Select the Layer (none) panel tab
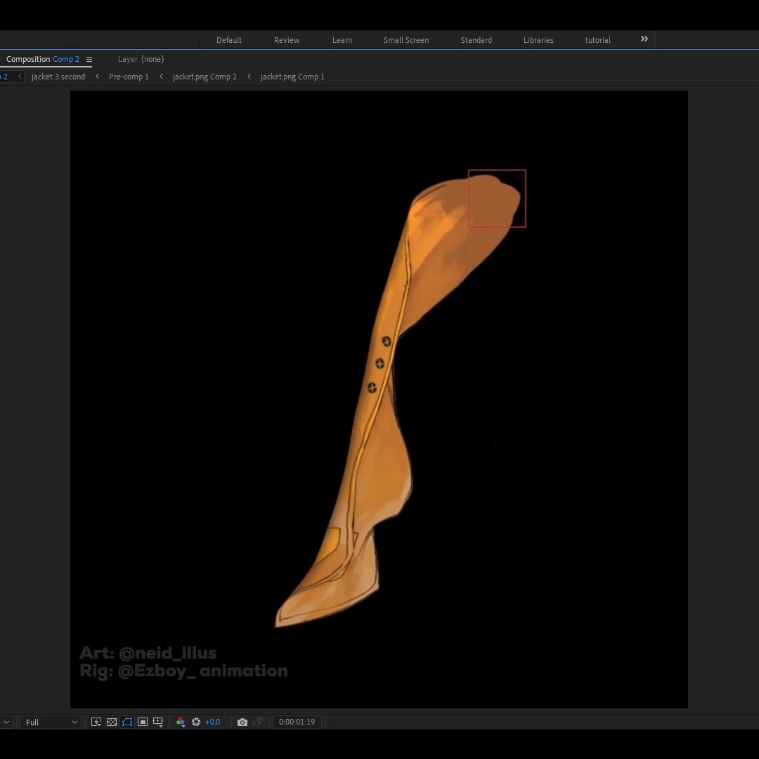 (x=141, y=59)
